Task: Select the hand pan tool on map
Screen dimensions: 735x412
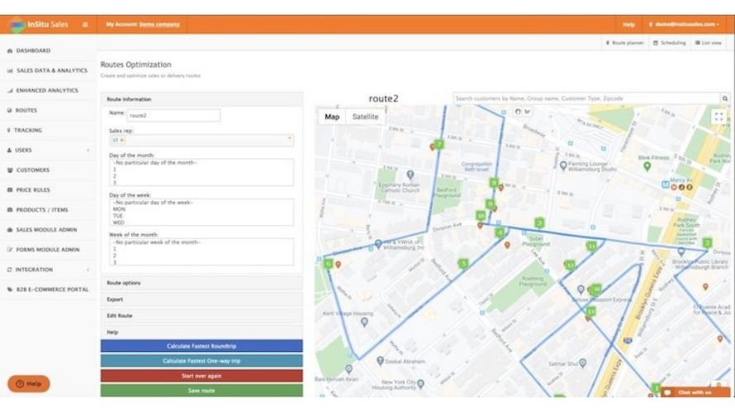Action: coord(518,110)
